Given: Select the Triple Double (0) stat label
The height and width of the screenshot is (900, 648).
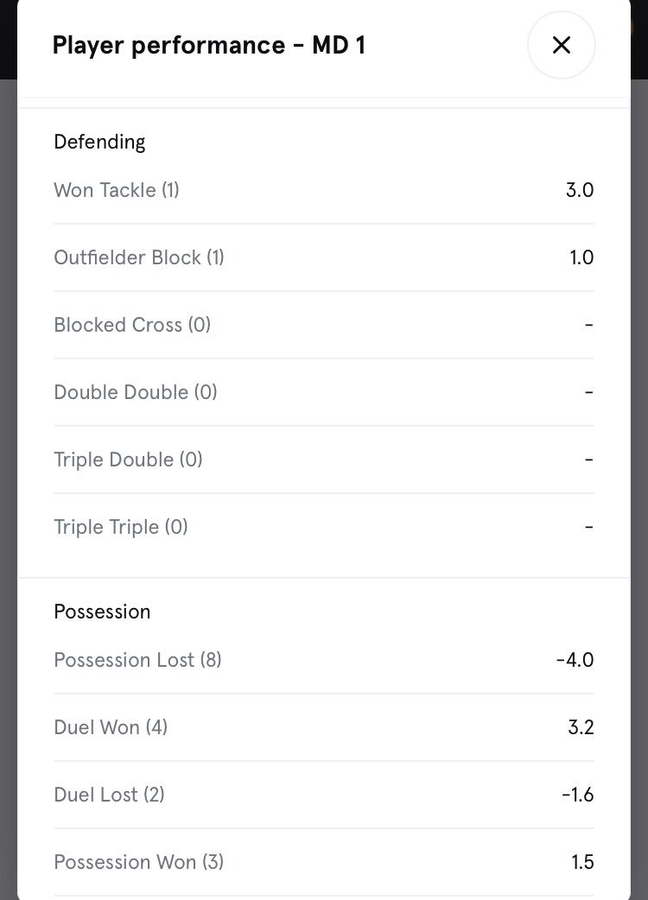Looking at the screenshot, I should tap(128, 460).
